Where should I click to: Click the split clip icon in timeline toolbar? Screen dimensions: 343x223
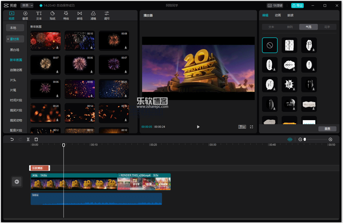(28, 139)
